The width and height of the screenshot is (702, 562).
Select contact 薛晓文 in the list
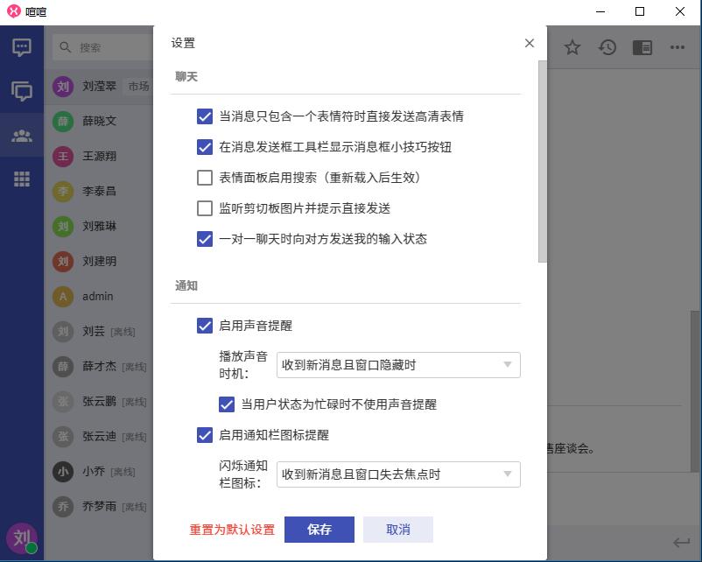coord(99,121)
